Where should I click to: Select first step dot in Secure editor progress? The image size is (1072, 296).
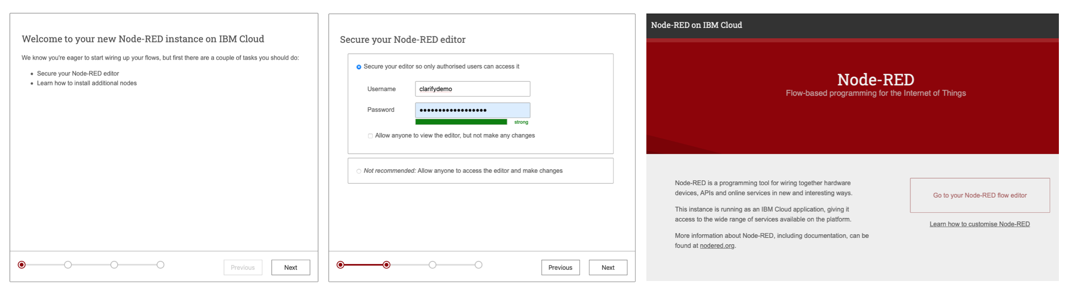pyautogui.click(x=341, y=265)
